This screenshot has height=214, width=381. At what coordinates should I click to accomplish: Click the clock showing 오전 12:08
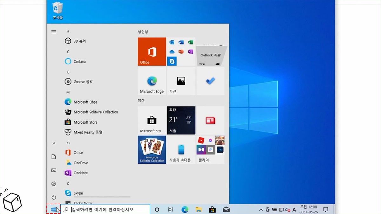309,209
